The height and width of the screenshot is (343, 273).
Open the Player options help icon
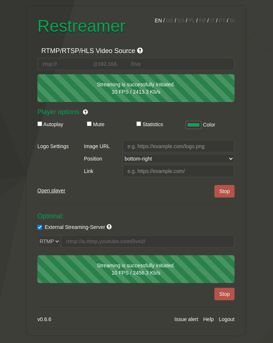point(85,112)
